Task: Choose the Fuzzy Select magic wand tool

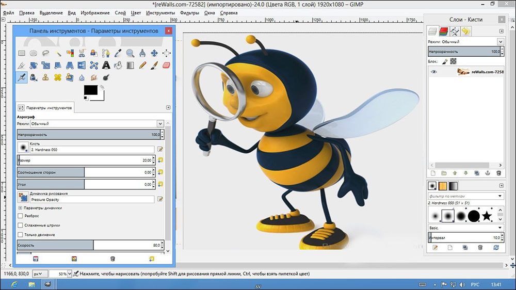Action: coord(57,53)
